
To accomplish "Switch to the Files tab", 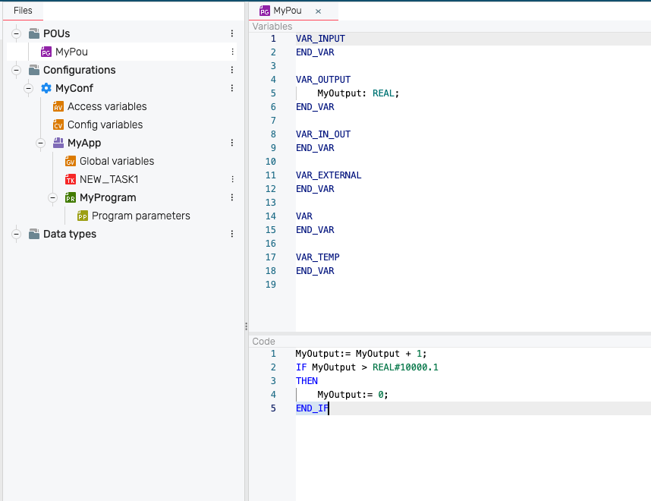I will [23, 11].
